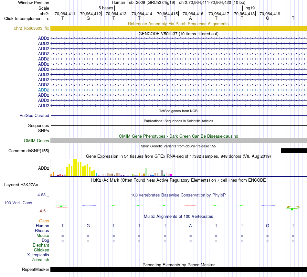Click base A in the Human alignment row
Screen dimensions: 307x277
point(190,226)
